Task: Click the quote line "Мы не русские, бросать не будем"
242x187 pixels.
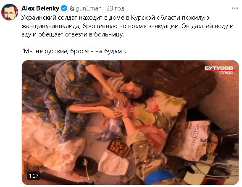Action: [x=74, y=51]
